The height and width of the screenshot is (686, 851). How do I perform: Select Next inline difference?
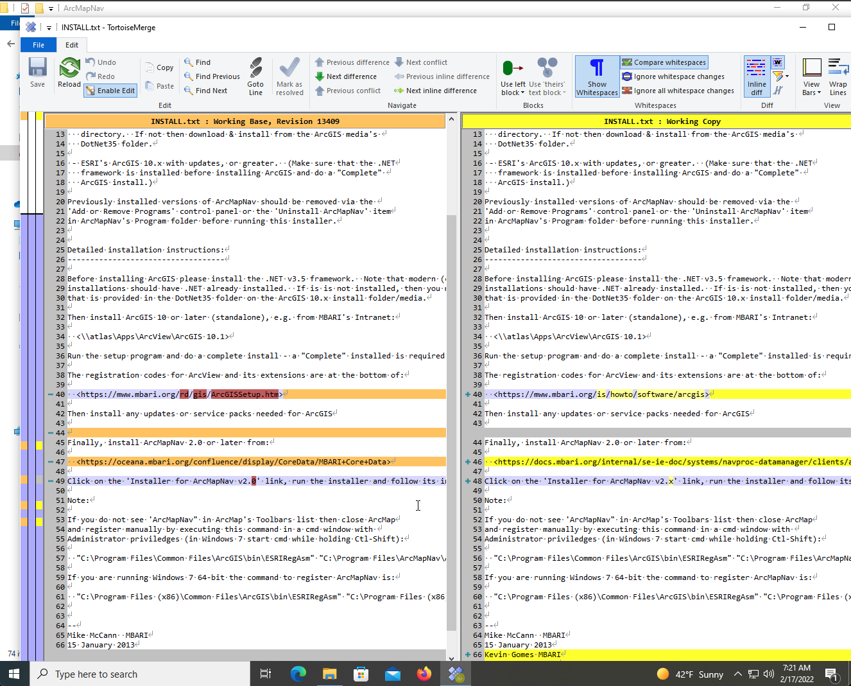point(436,91)
